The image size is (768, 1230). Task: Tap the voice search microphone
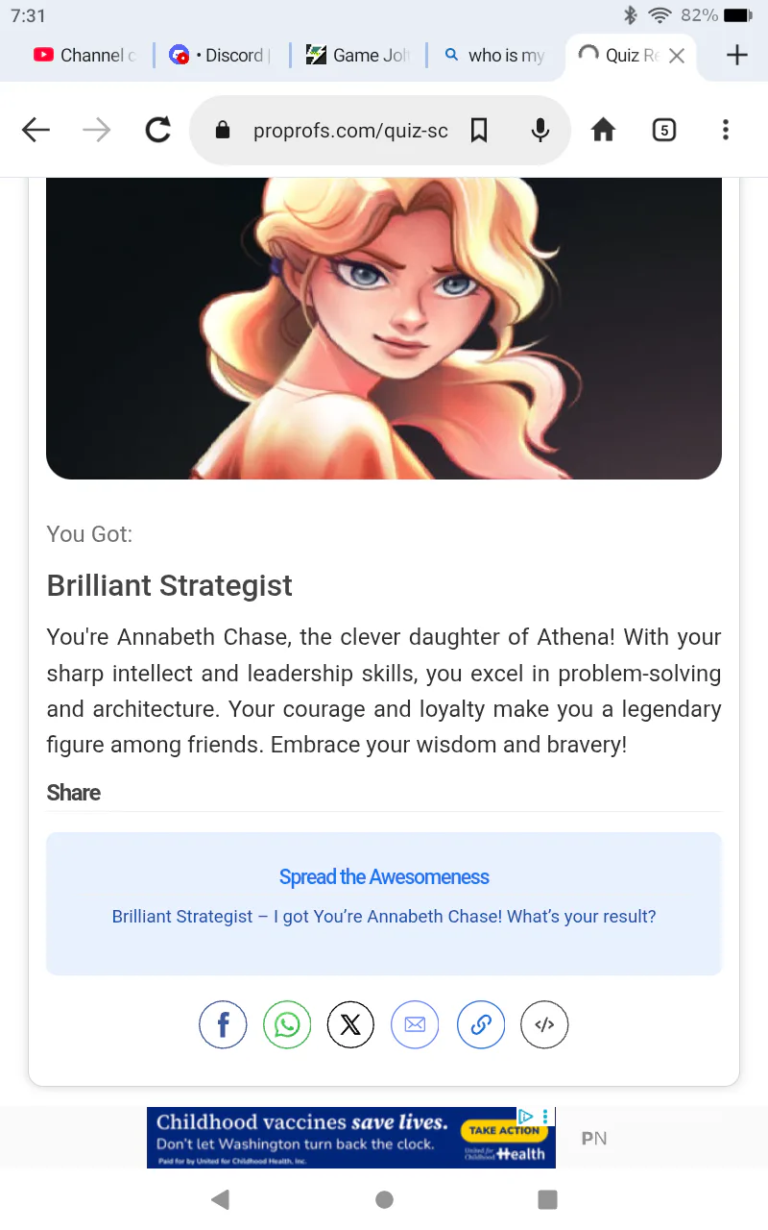(x=540, y=130)
